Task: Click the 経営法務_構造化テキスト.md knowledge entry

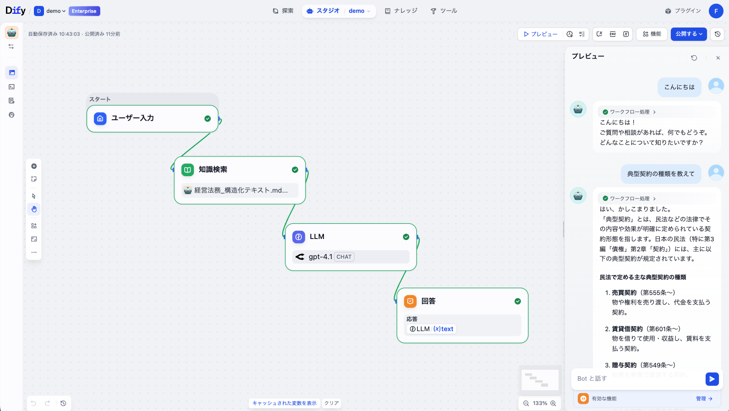Action: click(x=240, y=190)
